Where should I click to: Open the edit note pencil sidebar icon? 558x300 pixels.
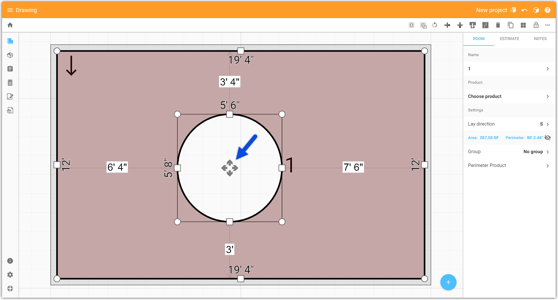pos(10,96)
